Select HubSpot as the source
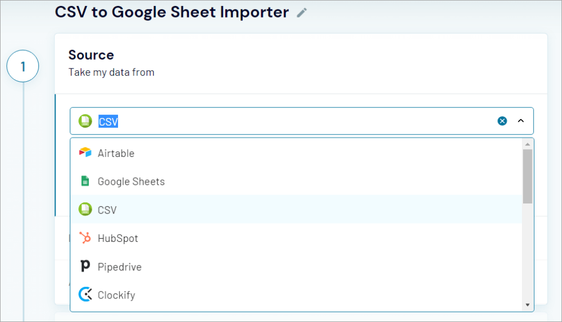 [118, 238]
